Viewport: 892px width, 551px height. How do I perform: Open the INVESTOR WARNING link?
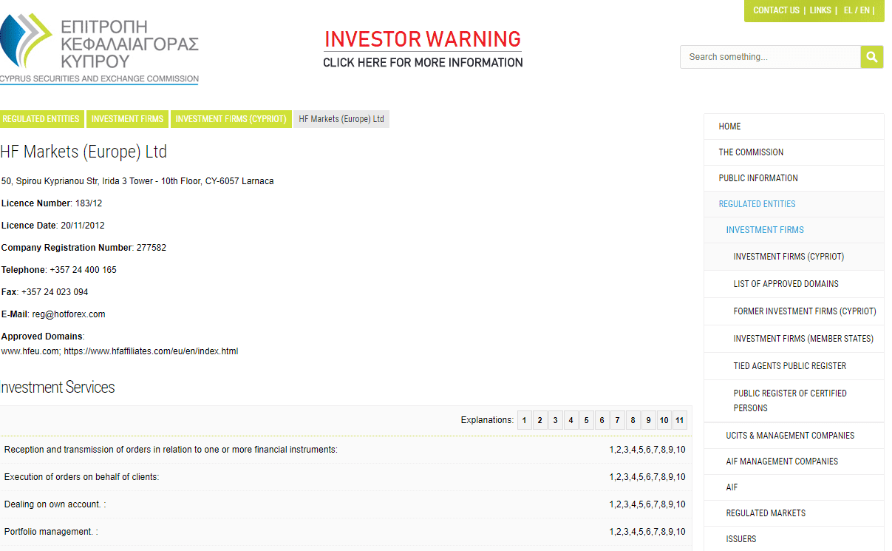pyautogui.click(x=422, y=39)
